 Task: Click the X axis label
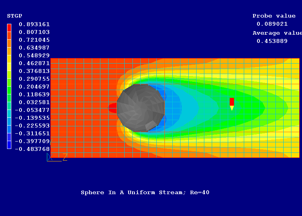click(49, 157)
